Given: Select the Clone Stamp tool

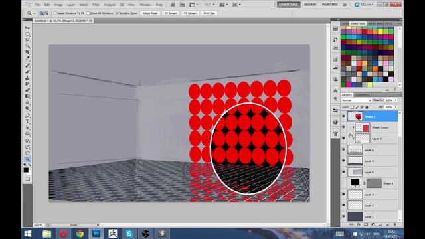Looking at the screenshot, I should tap(27, 78).
